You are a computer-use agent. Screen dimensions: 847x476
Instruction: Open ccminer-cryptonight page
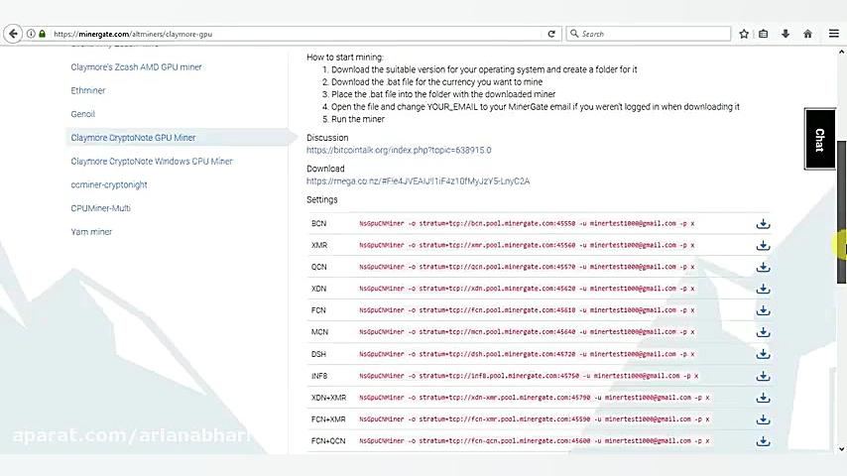[108, 184]
